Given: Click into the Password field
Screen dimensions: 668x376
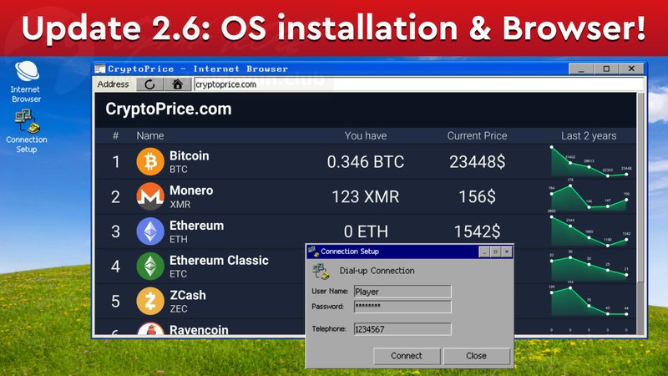Looking at the screenshot, I should tap(402, 307).
